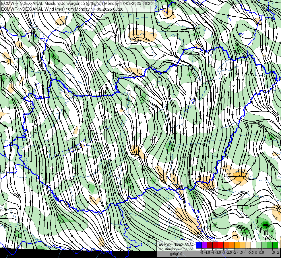The image size is (281, 258).
Task: Select the medium red swatch between -4 and -3.5
Action: click(x=215, y=245)
